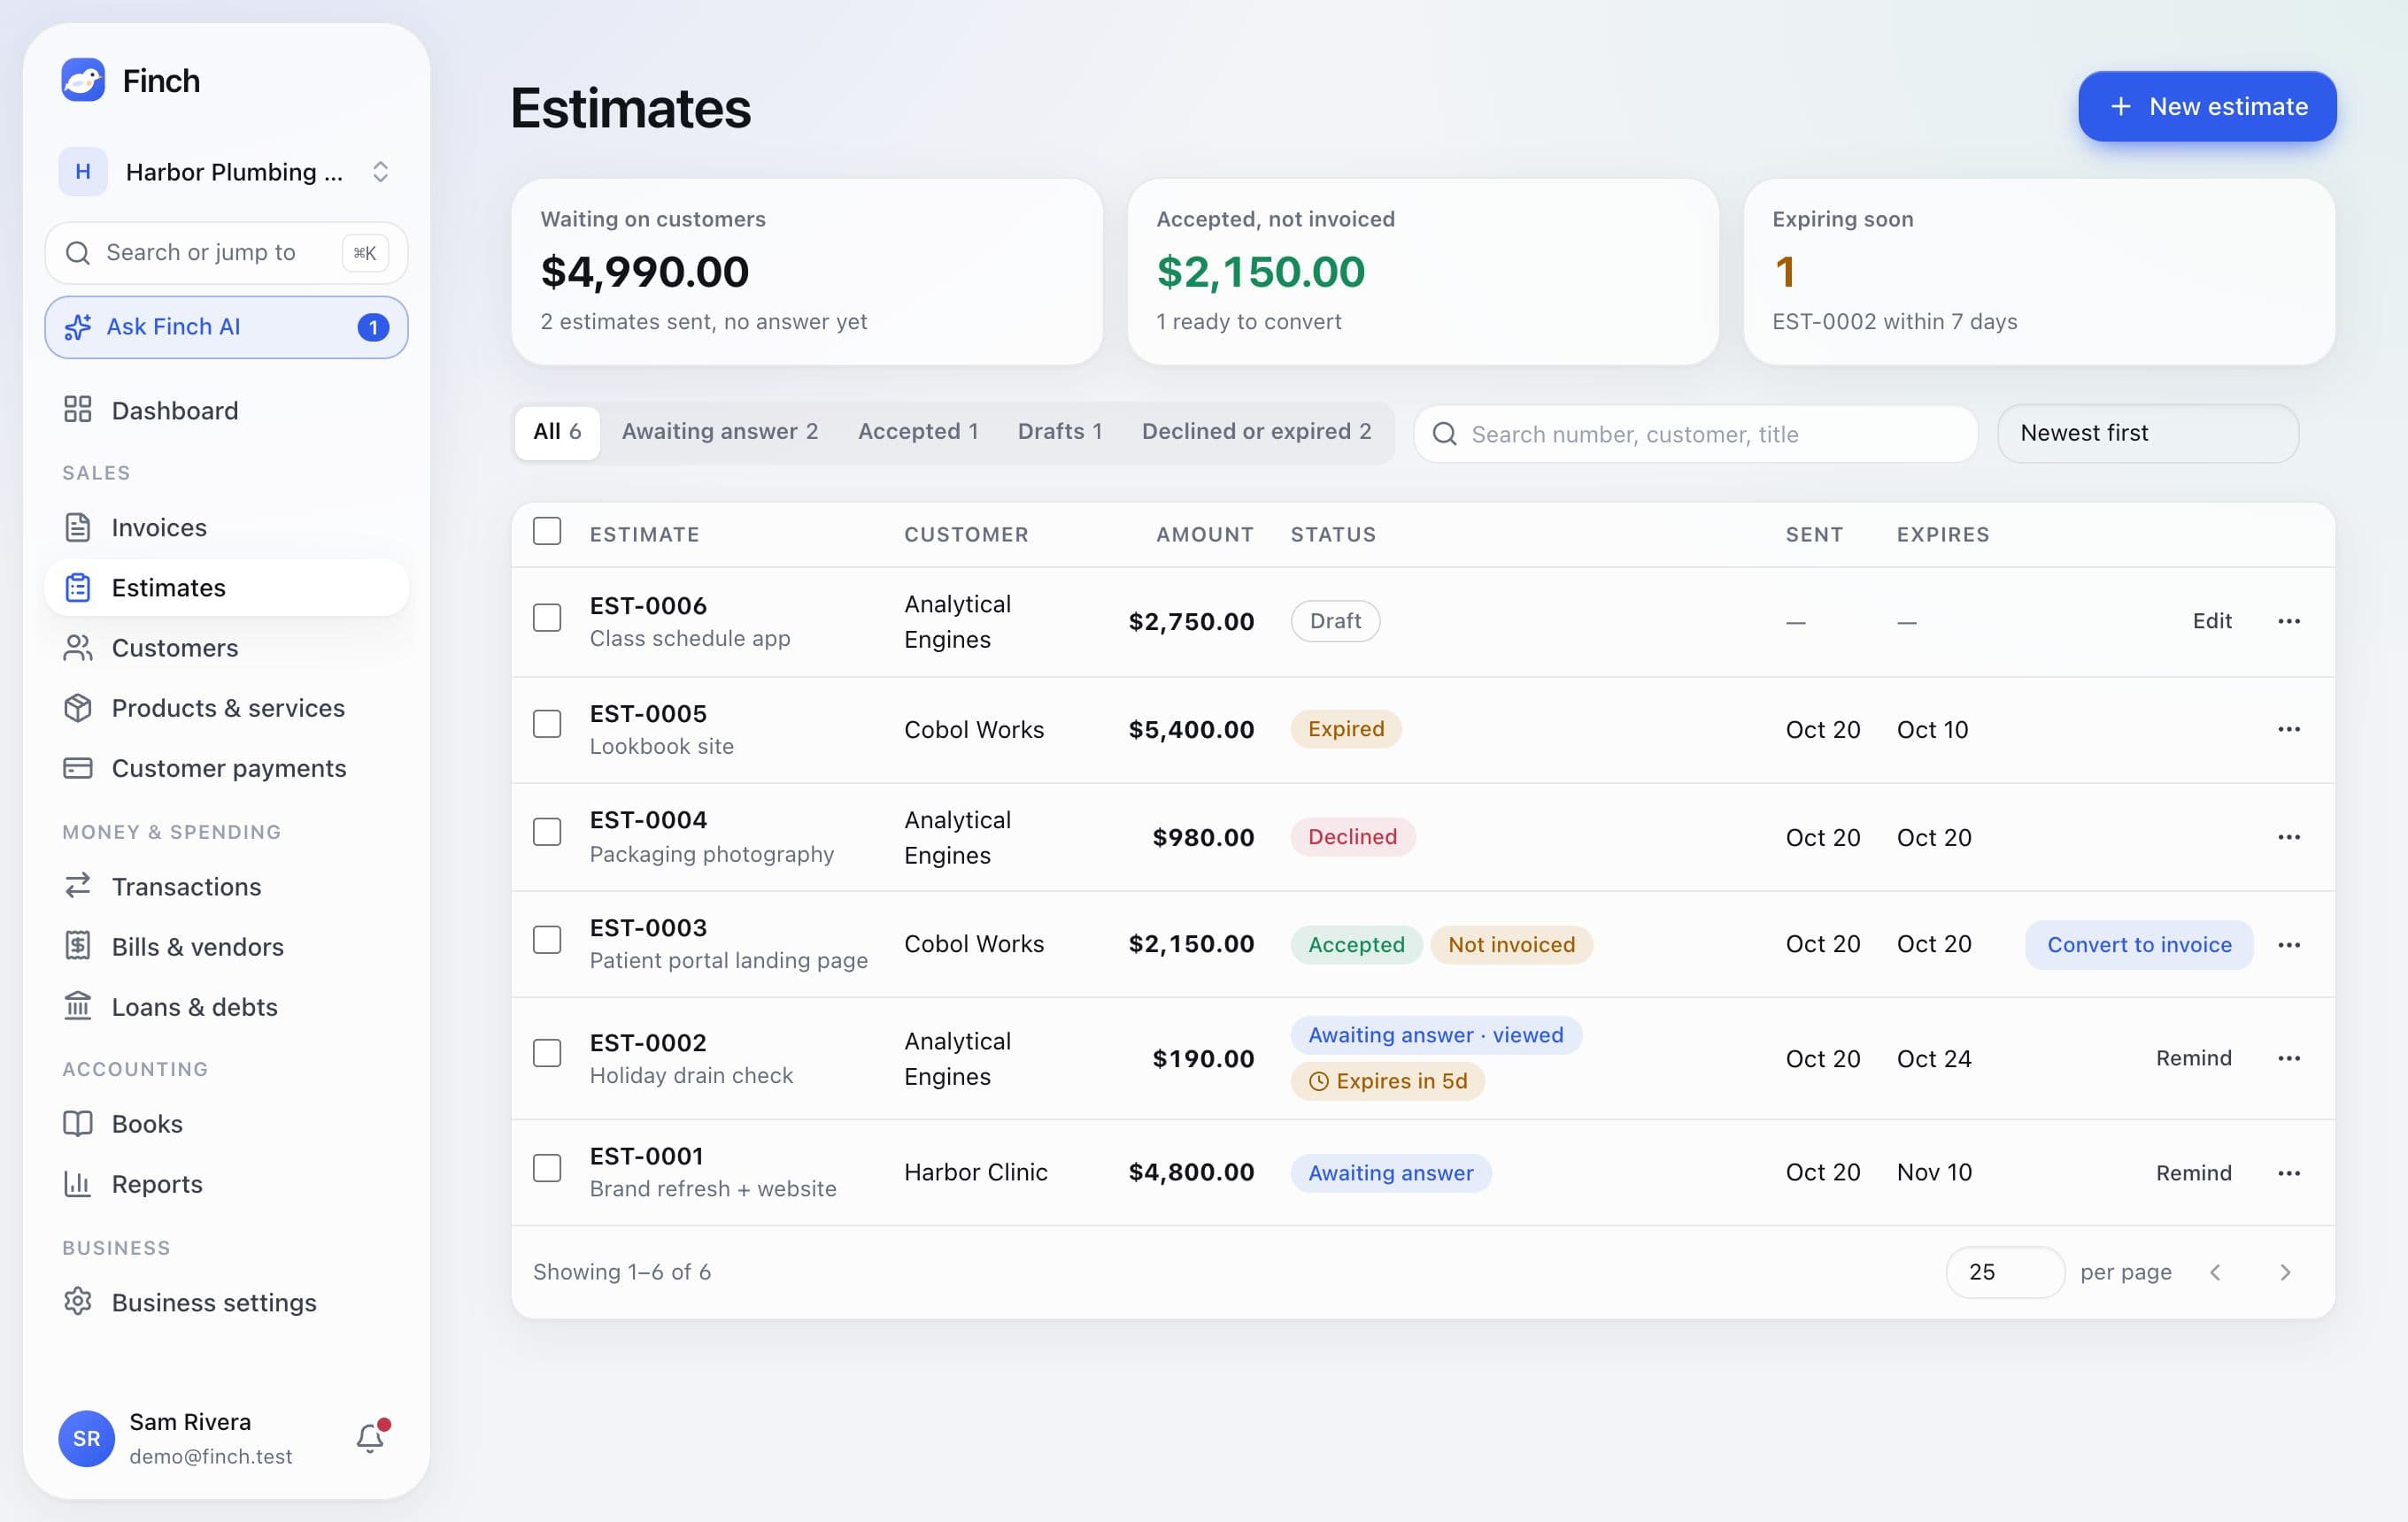Expand the Harbor Plumbing business switcher

click(x=226, y=172)
